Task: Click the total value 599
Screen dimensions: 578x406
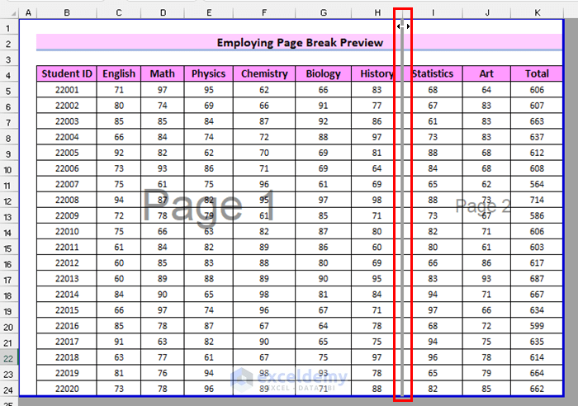Action: [537, 326]
